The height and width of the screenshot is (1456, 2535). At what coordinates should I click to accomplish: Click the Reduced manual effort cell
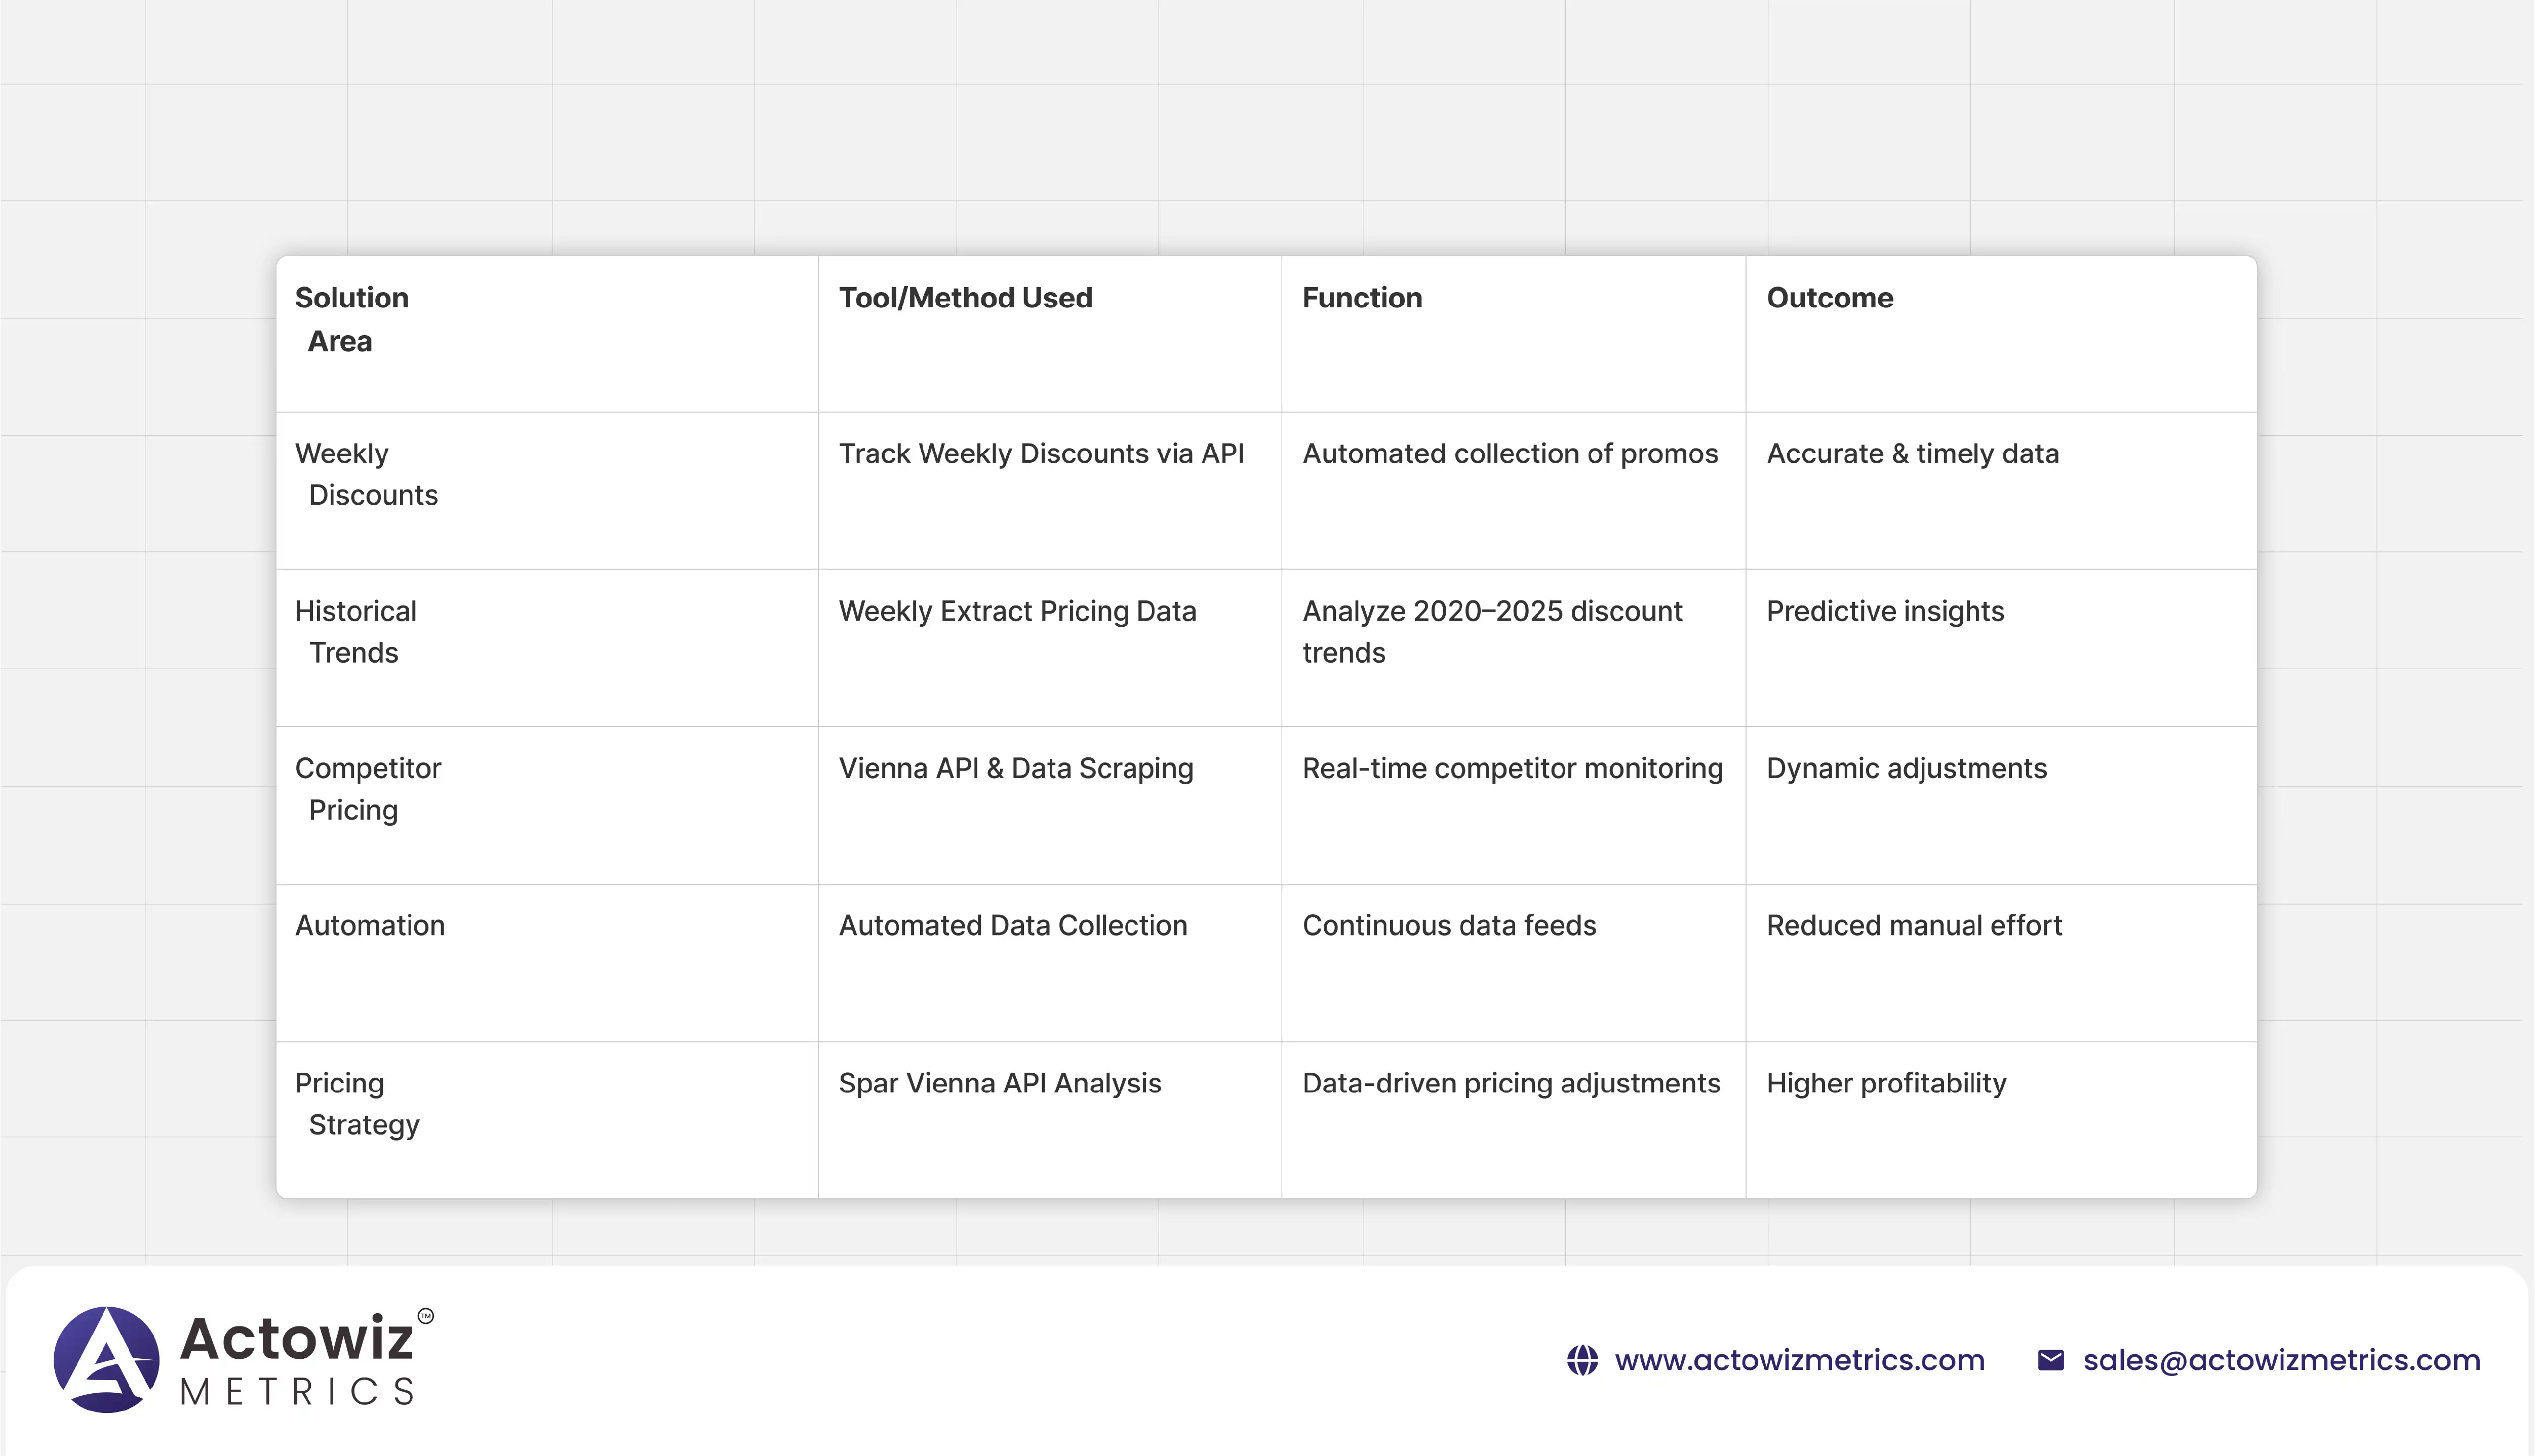click(1913, 925)
